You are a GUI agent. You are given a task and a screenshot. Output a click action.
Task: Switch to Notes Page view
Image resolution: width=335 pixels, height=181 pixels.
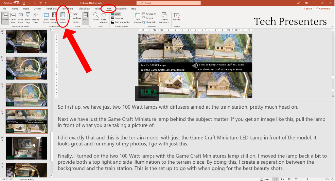28,18
